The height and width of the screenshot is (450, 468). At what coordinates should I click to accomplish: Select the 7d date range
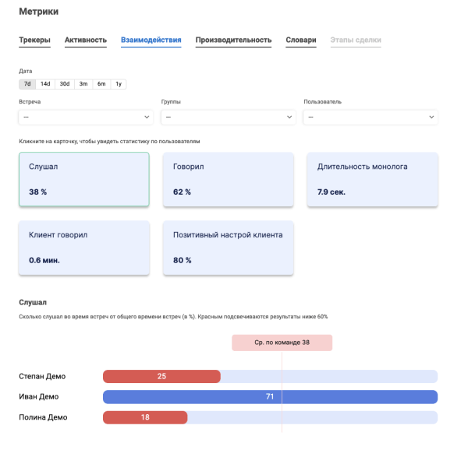coord(27,84)
